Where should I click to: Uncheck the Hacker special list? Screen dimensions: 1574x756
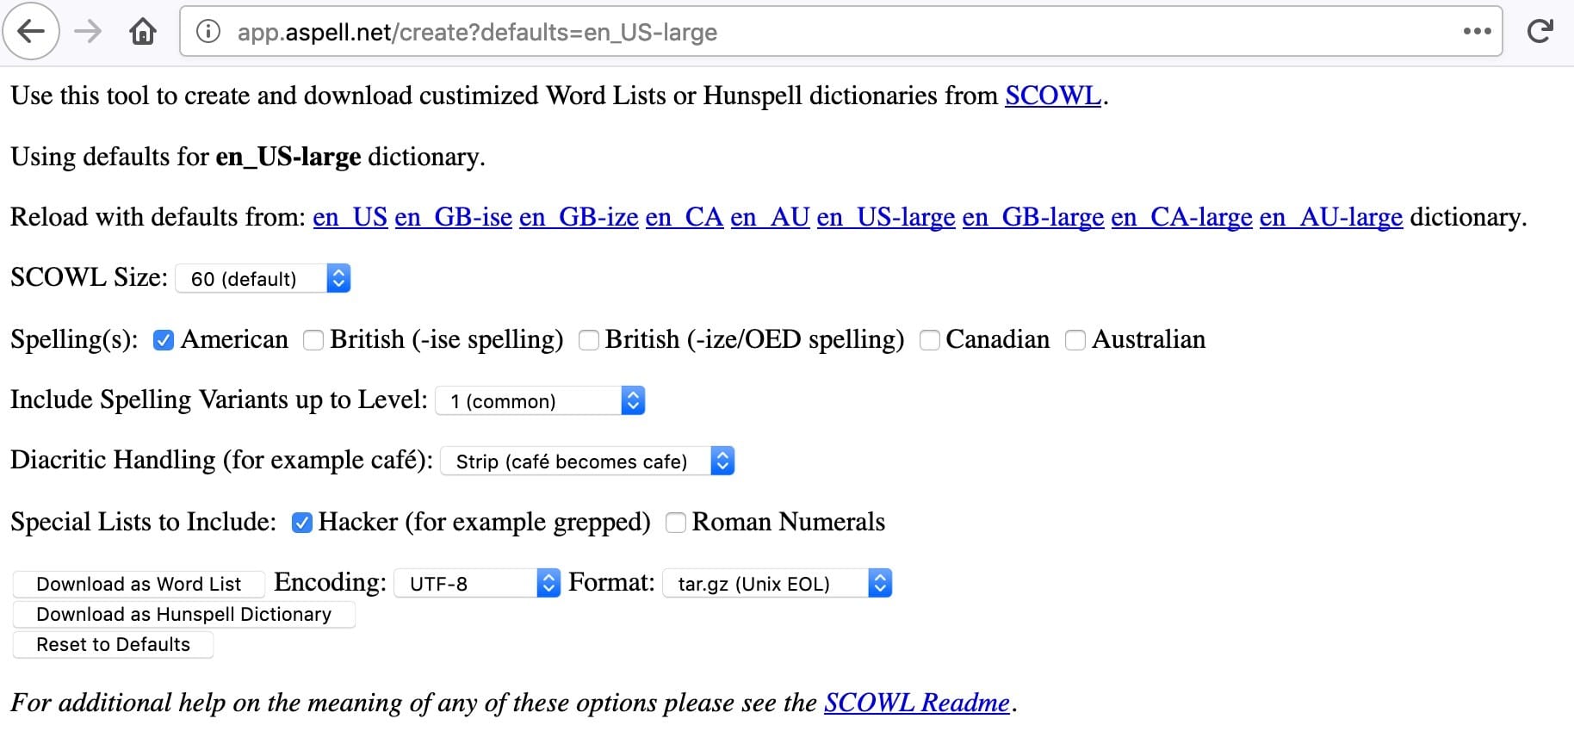click(x=301, y=523)
